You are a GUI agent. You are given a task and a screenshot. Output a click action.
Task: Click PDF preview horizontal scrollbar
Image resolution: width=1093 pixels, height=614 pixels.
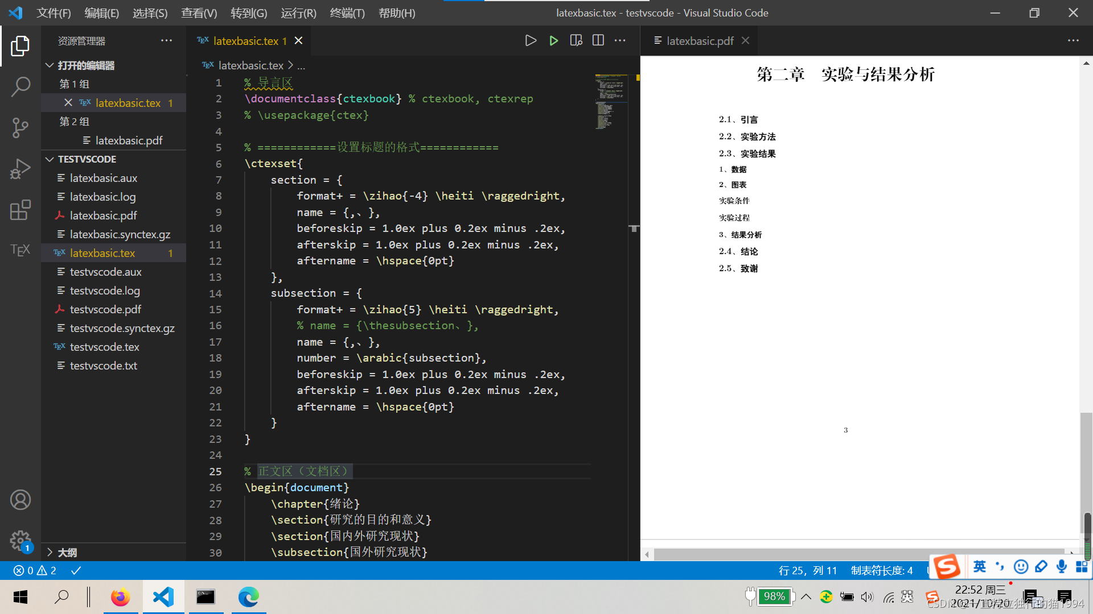click(860, 553)
